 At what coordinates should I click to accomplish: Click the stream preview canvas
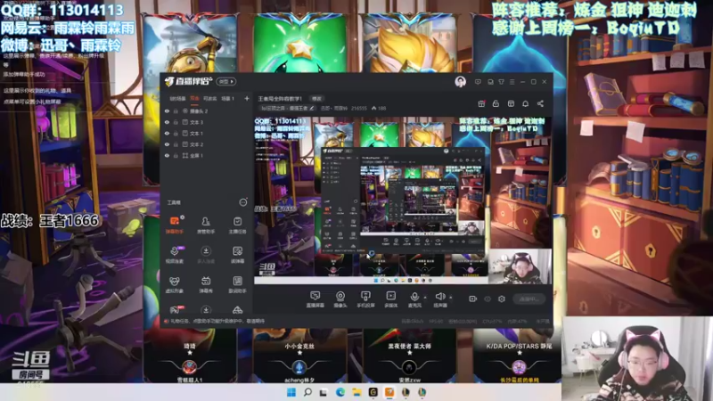click(x=403, y=200)
